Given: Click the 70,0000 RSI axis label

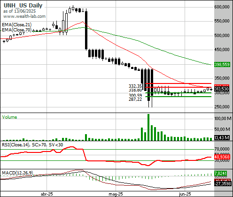Looking at the screenshot, I should click(x=222, y=149).
